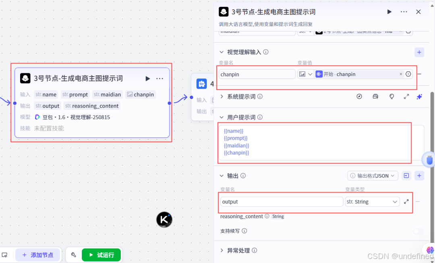The image size is (435, 263).
Task: Click the import icon next to 输出格式JSON
Action: pyautogui.click(x=406, y=176)
